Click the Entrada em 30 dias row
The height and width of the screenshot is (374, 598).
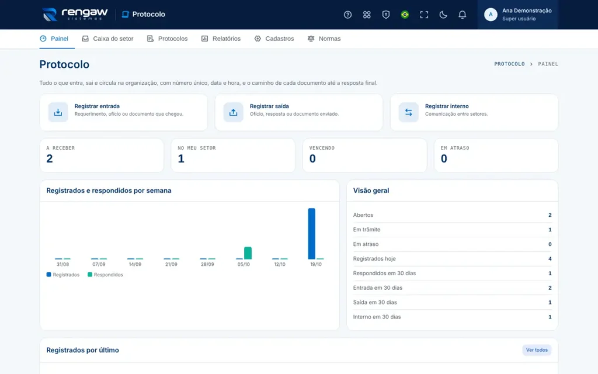point(453,288)
